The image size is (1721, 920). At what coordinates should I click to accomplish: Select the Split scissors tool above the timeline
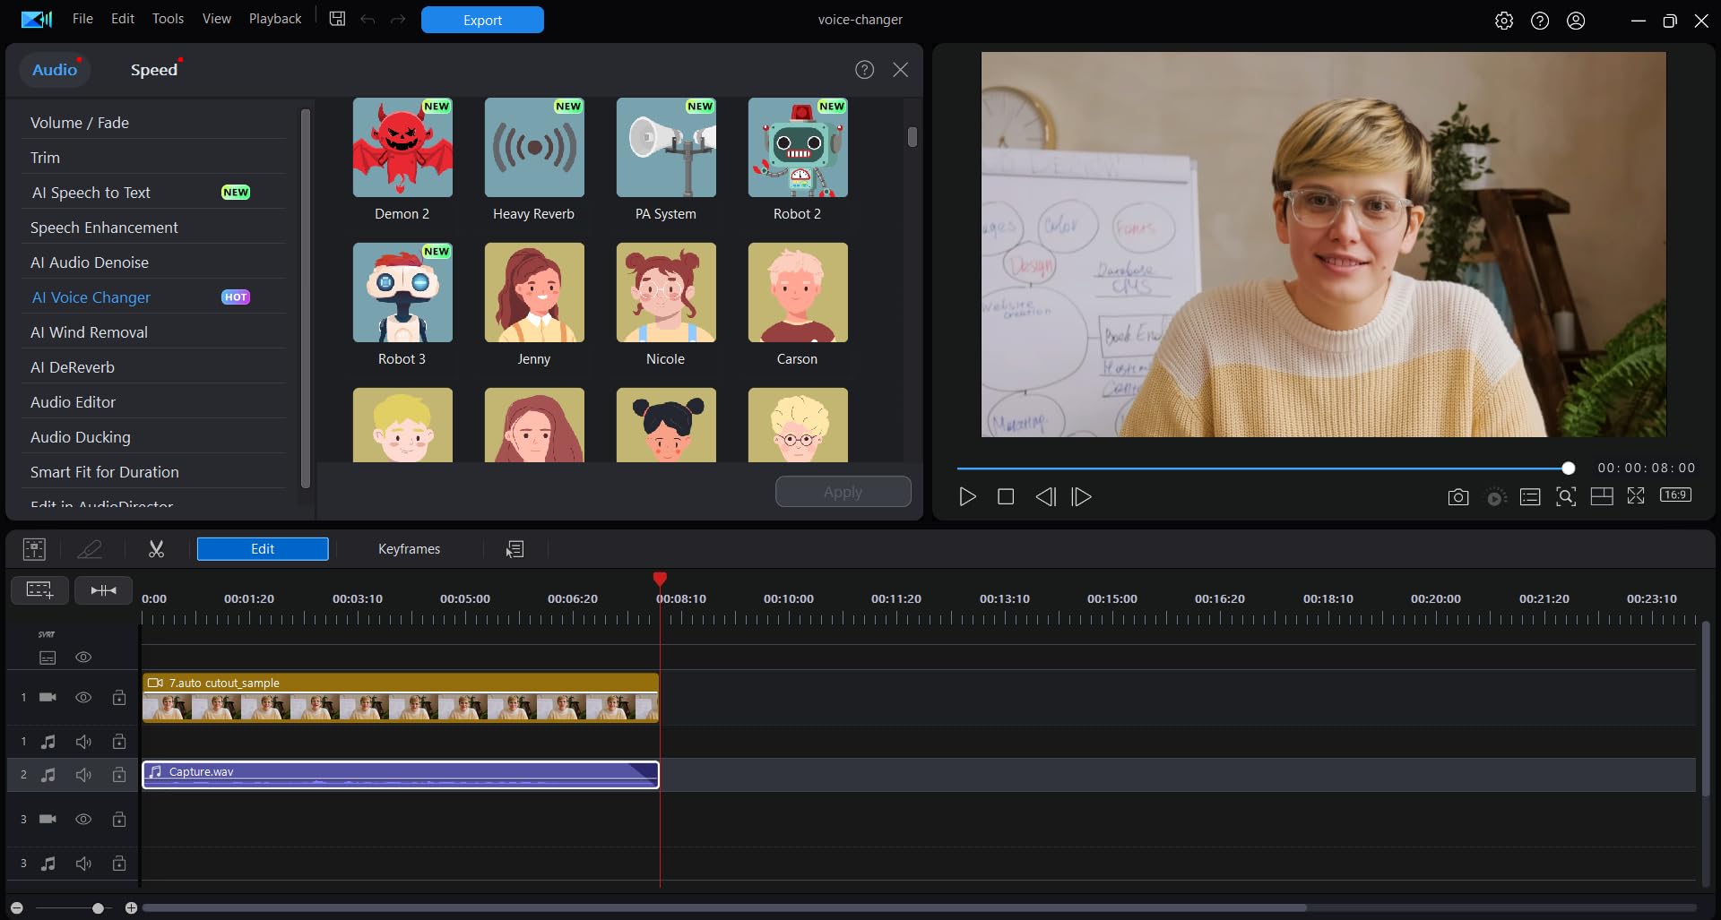tap(156, 548)
